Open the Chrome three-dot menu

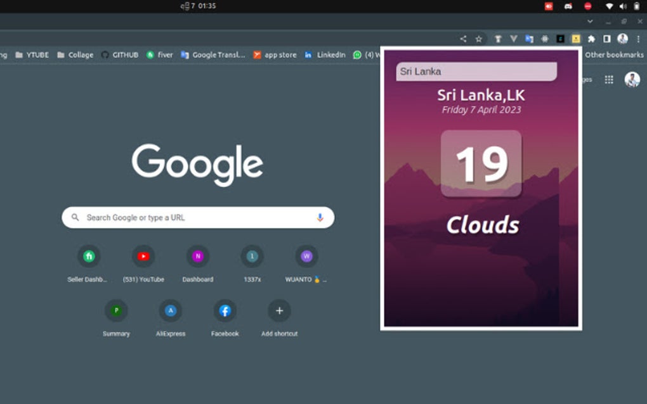(x=637, y=38)
